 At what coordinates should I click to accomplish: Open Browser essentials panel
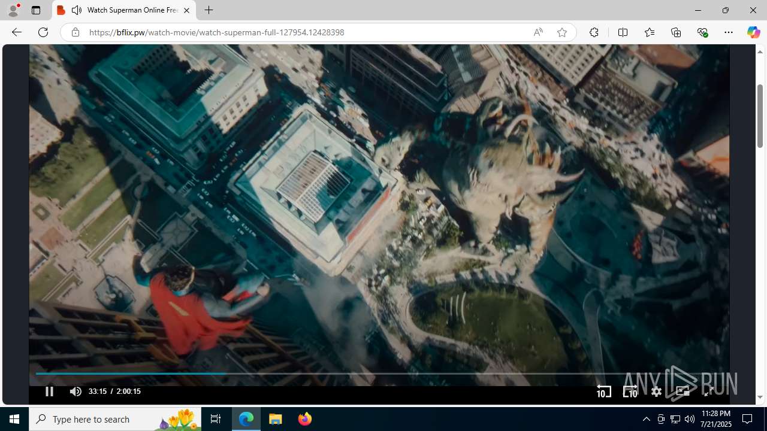[x=702, y=32]
